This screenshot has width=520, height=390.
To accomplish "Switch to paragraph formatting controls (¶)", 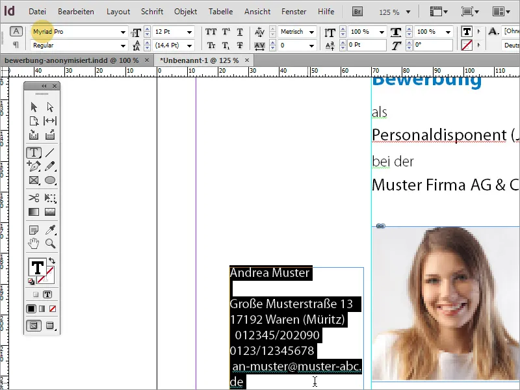I will click(x=16, y=45).
